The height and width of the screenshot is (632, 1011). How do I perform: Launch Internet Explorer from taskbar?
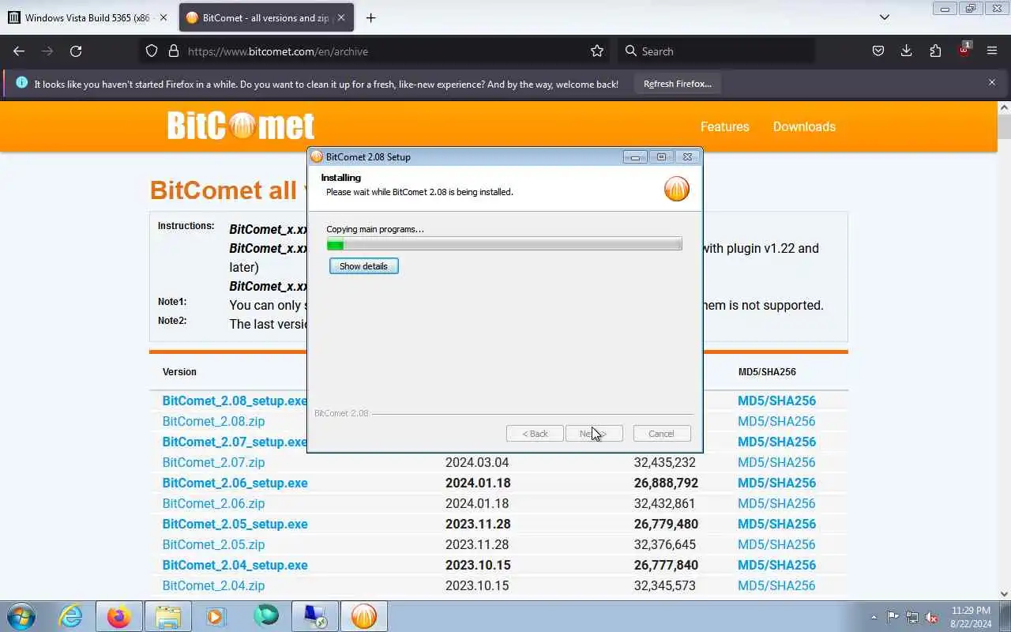coord(71,616)
